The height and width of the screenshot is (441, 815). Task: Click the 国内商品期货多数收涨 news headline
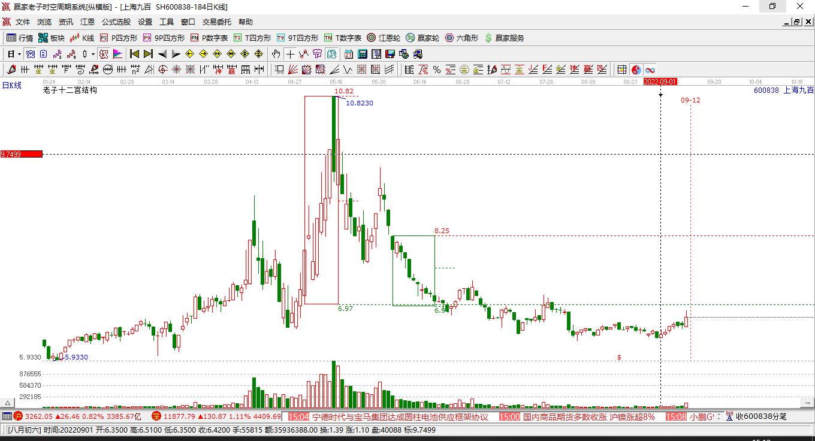pos(589,416)
